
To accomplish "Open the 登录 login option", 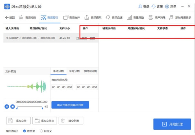I will click(x=144, y=6).
